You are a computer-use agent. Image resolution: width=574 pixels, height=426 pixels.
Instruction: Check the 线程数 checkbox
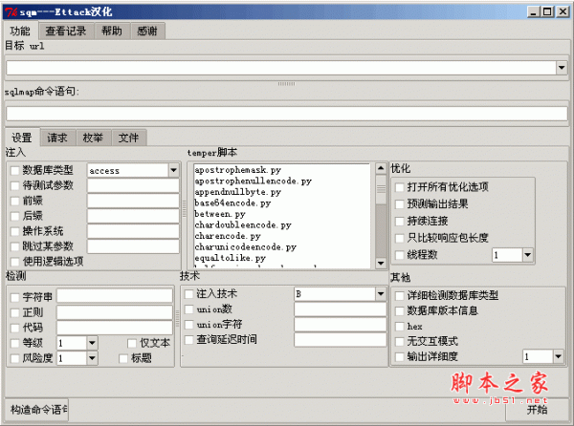coord(399,255)
